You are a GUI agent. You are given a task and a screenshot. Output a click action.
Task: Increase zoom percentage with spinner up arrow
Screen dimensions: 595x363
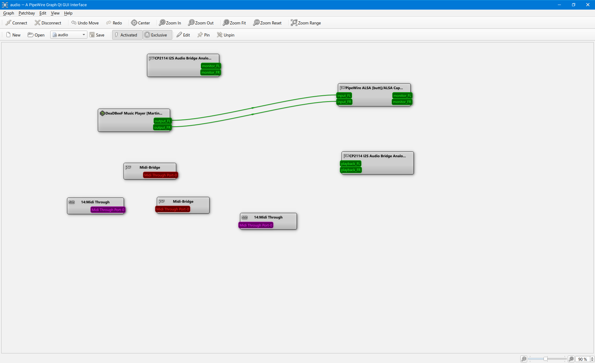tap(592, 358)
